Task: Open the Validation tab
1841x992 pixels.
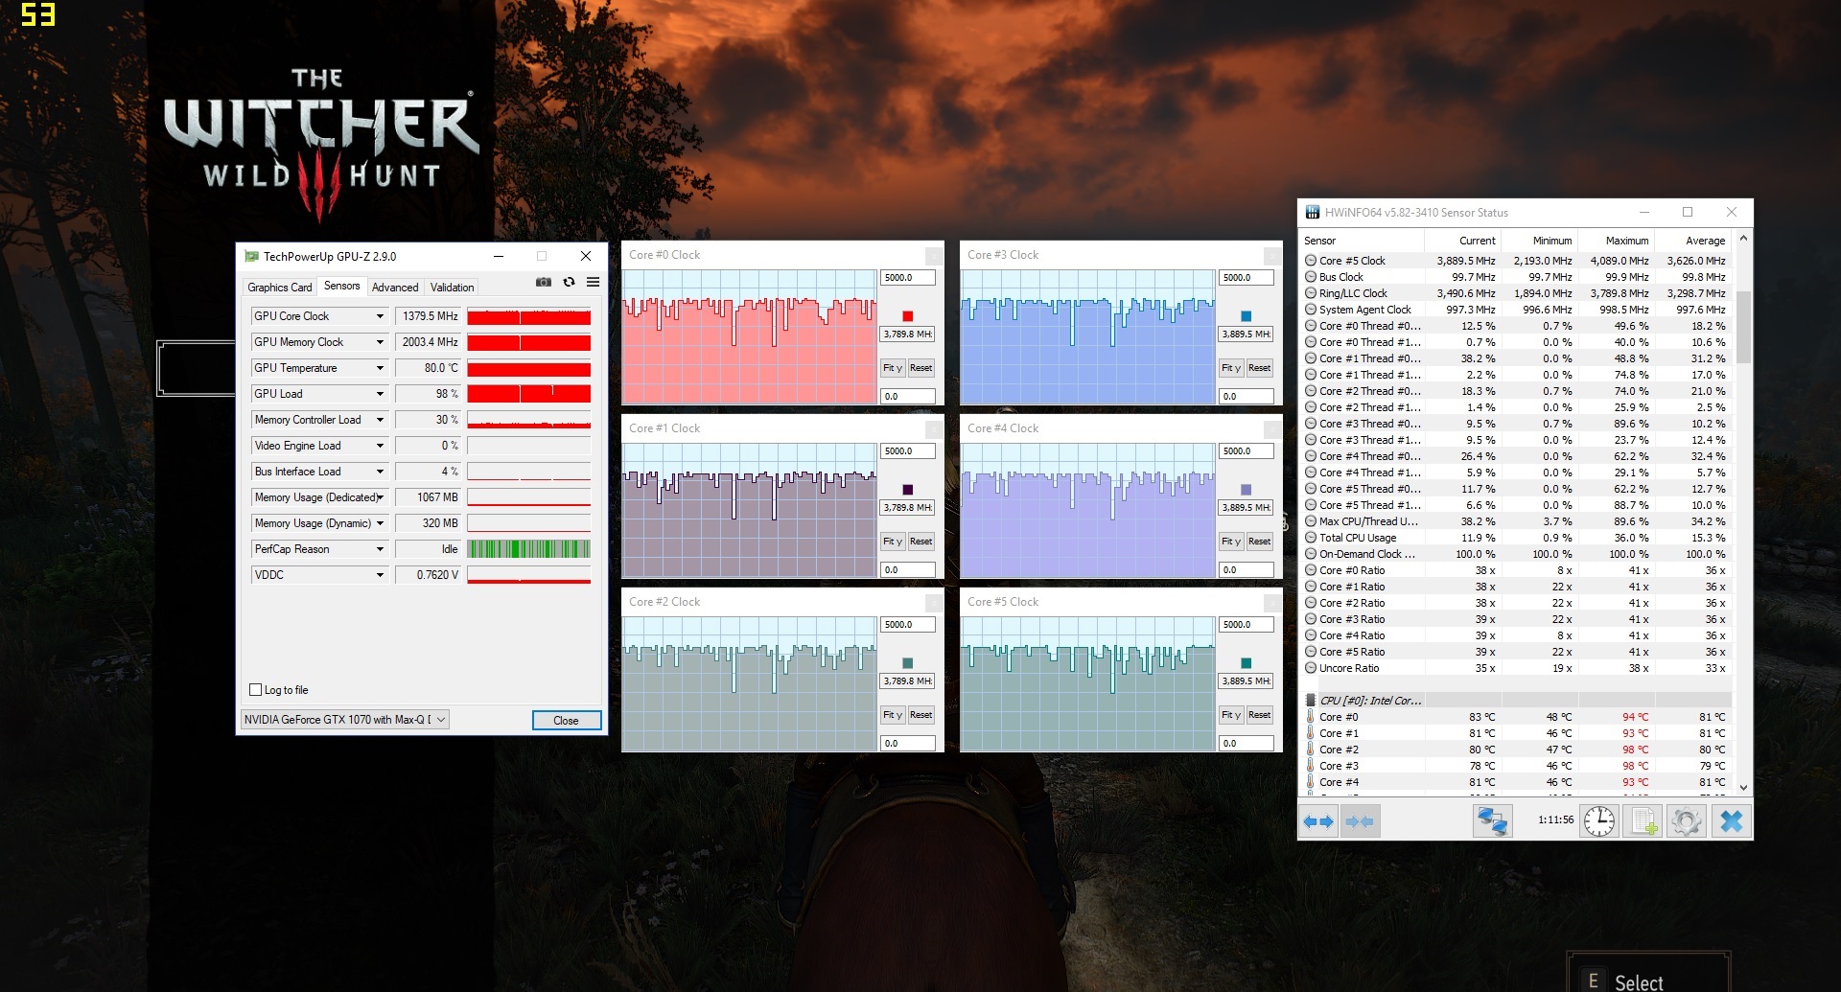Action: pyautogui.click(x=452, y=288)
